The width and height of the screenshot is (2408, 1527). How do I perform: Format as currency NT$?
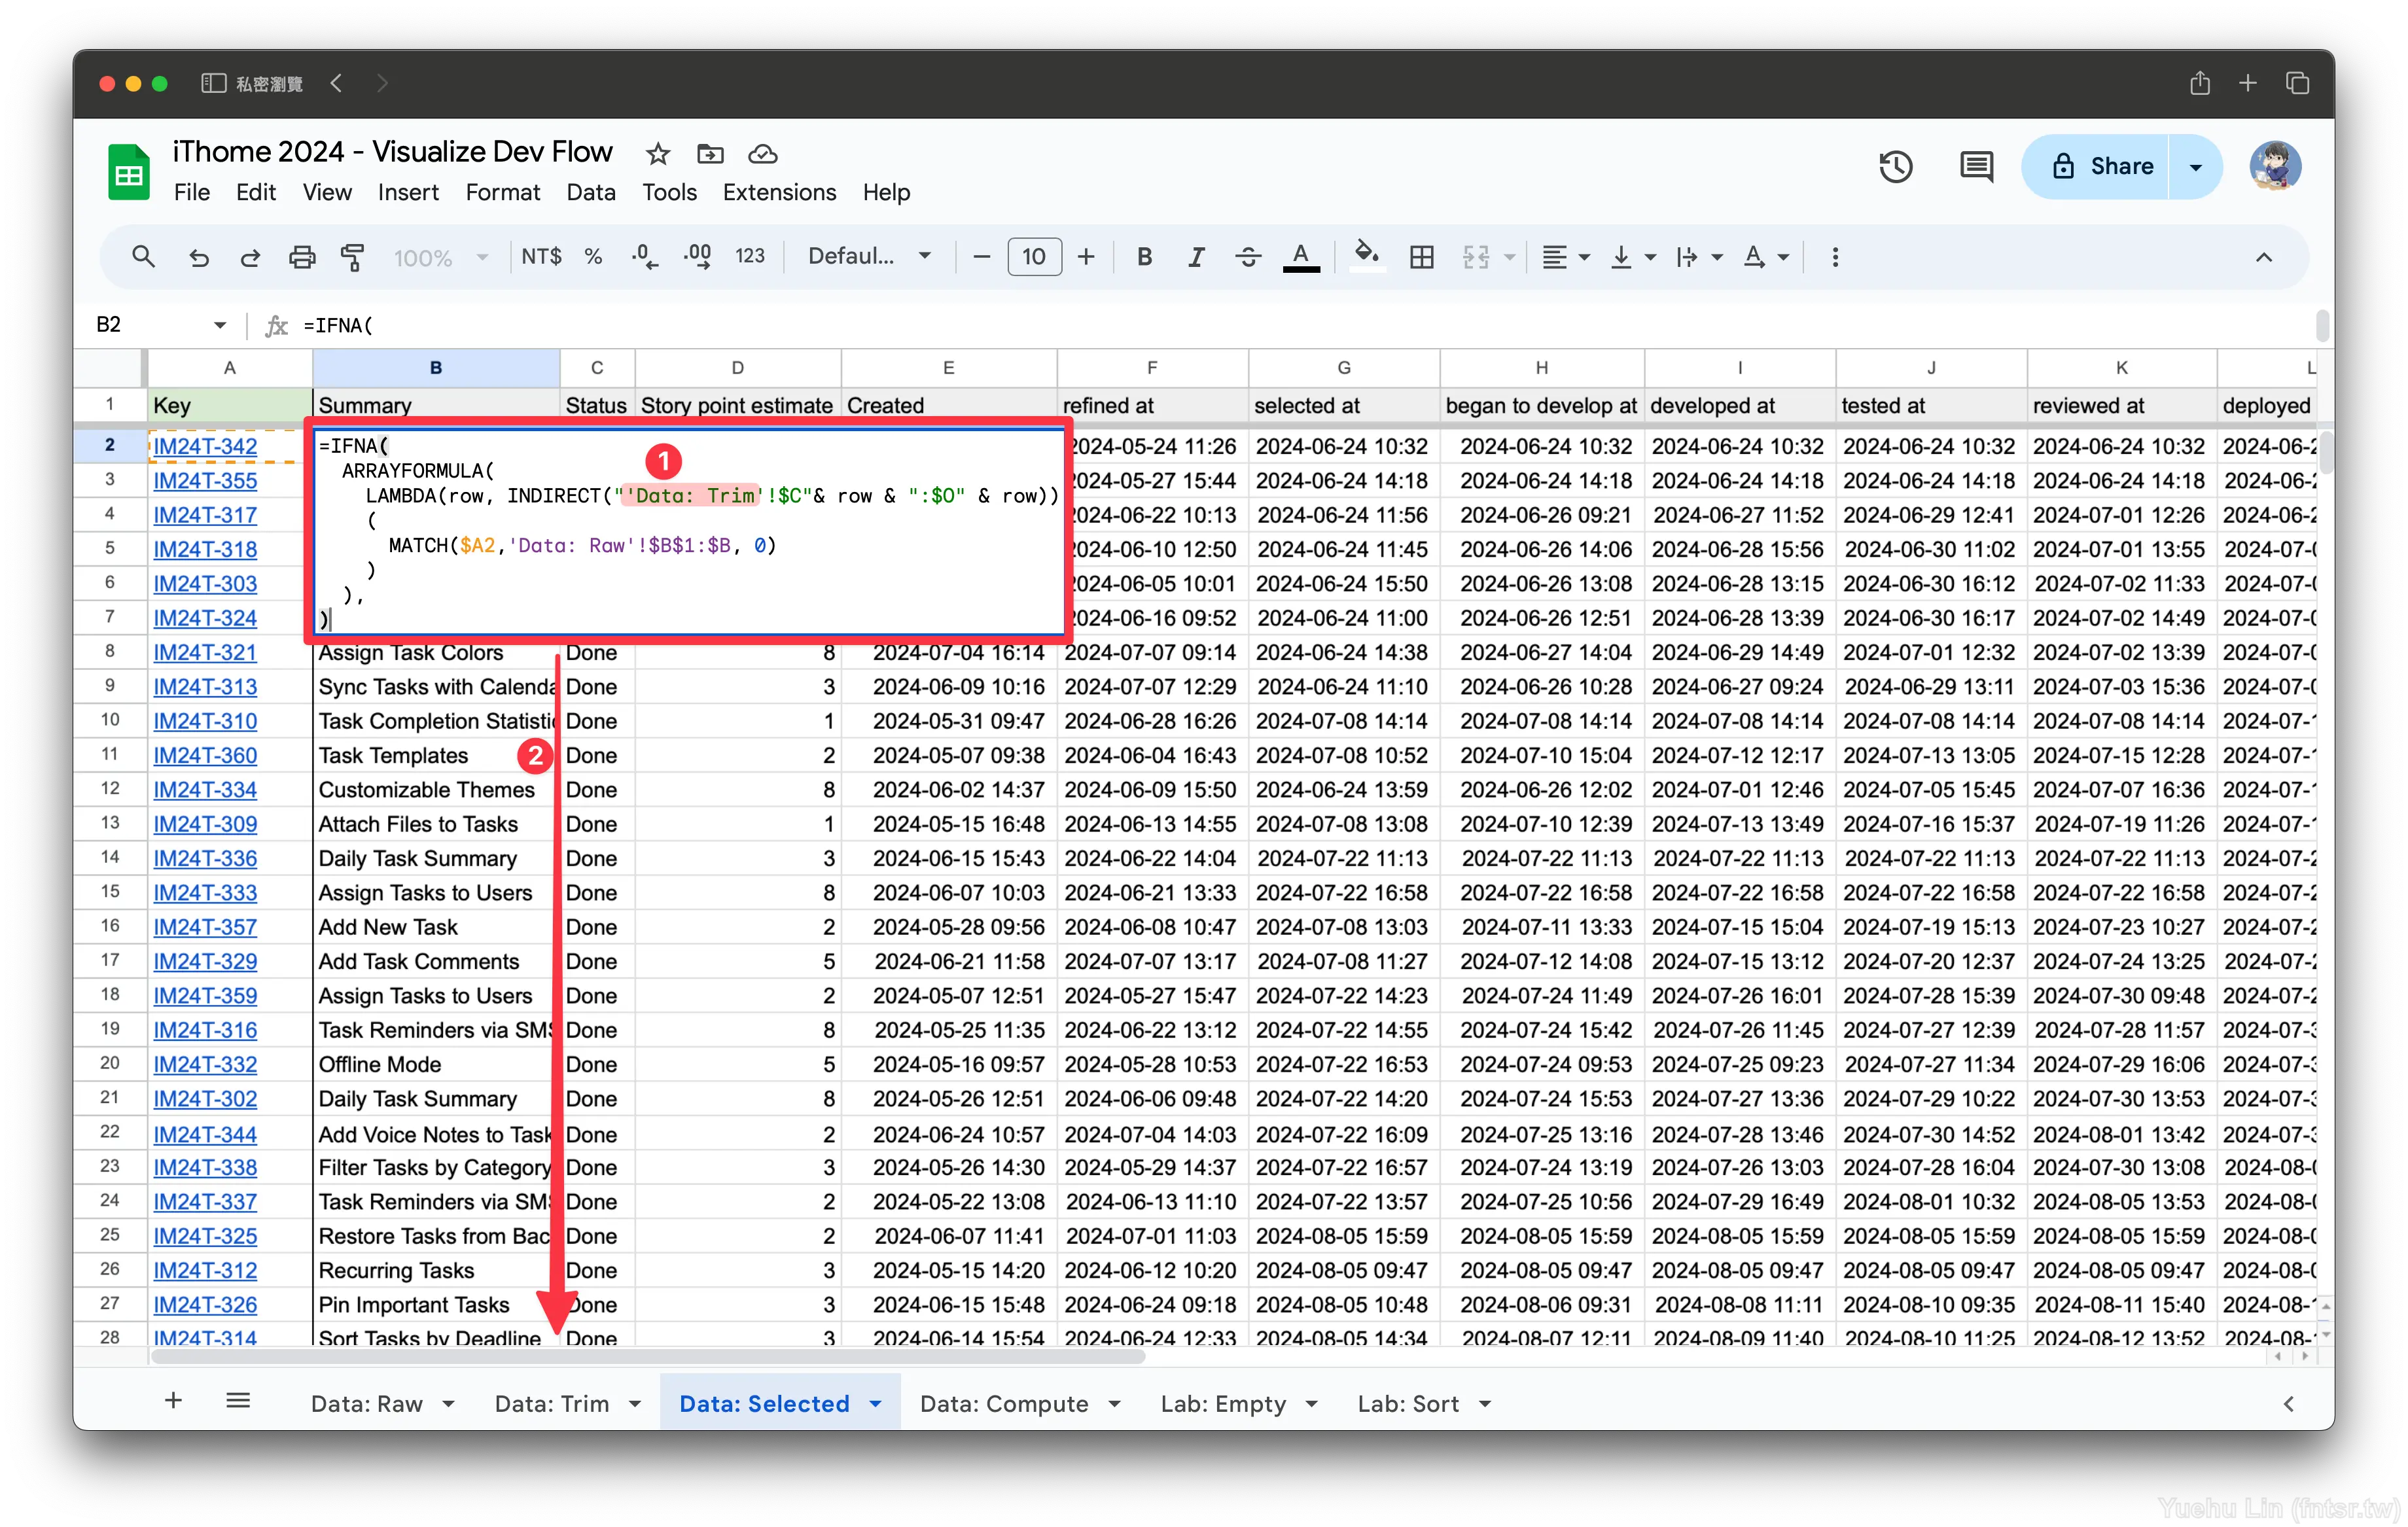tap(541, 257)
